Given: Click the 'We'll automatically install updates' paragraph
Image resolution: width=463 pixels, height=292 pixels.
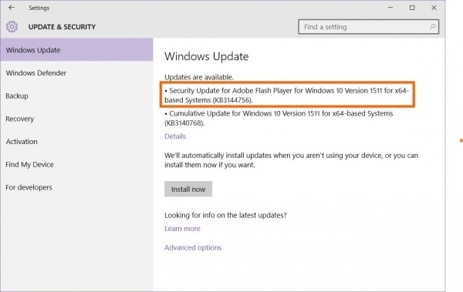Looking at the screenshot, I should coord(292,160).
